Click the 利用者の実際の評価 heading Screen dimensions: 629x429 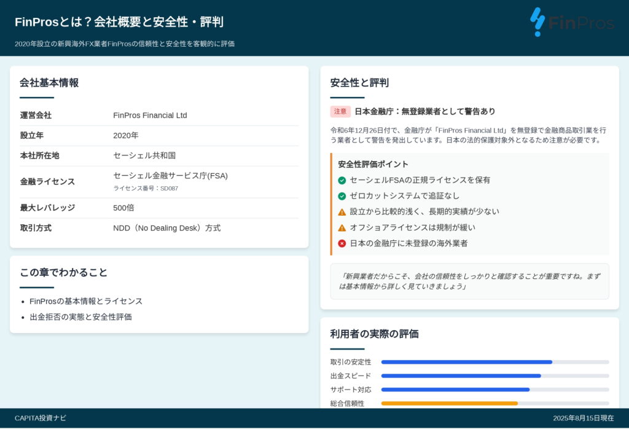tap(374, 334)
